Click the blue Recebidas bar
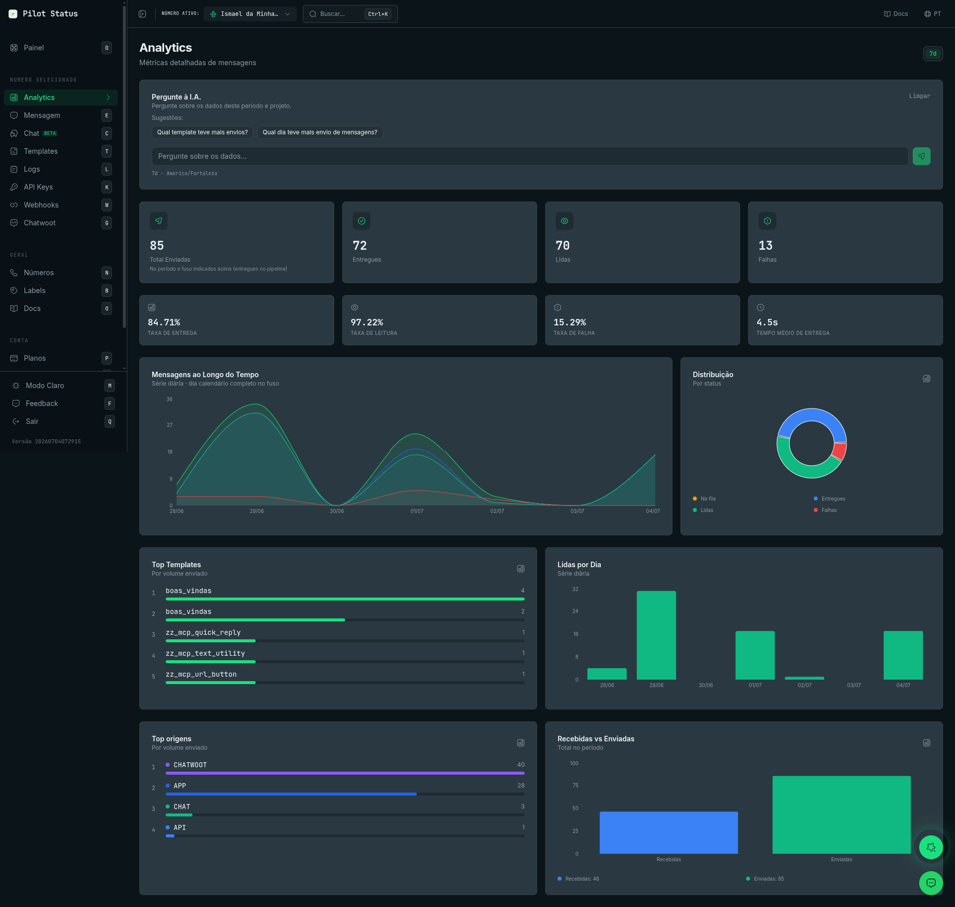 (x=668, y=832)
